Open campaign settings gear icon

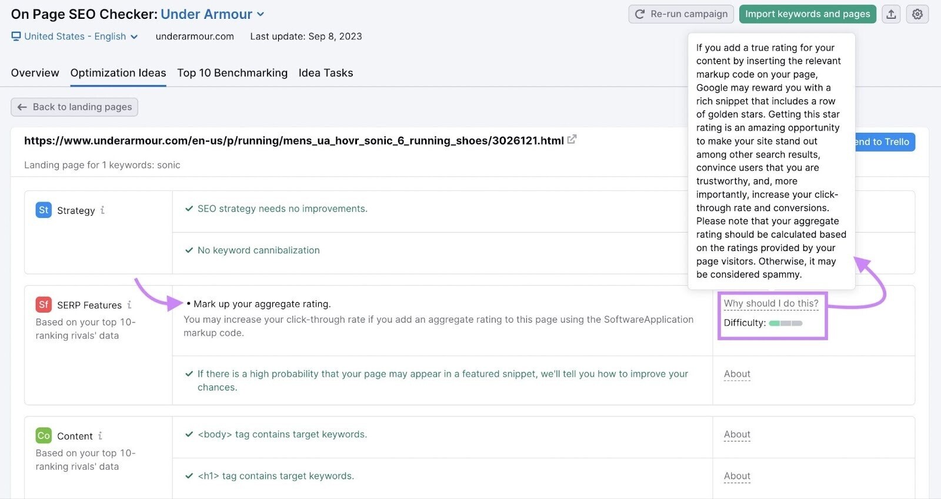[917, 14]
